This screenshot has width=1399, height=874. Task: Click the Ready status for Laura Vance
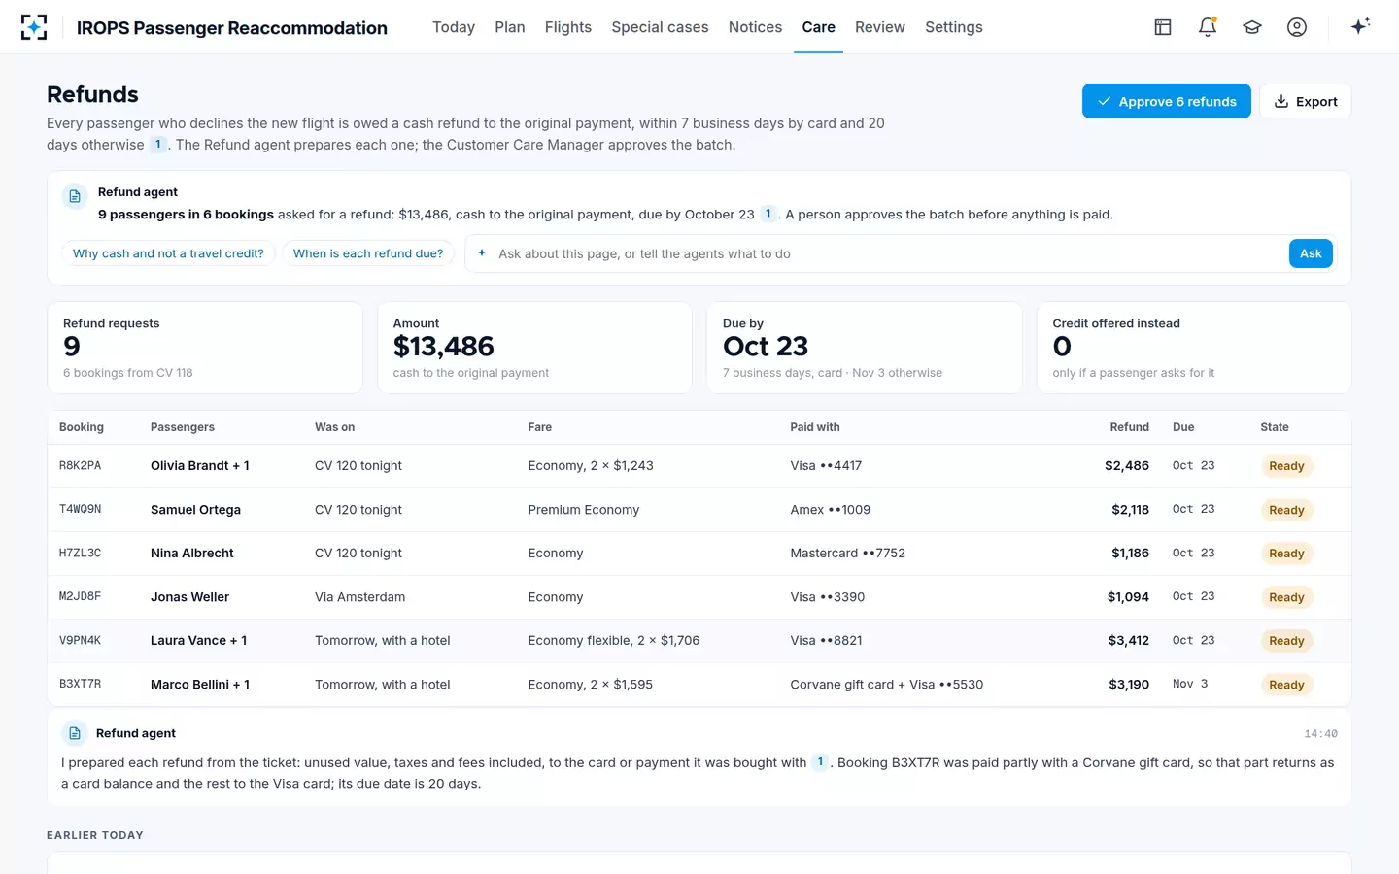[x=1286, y=641]
